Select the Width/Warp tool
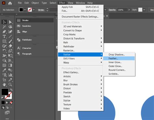 click(4, 56)
